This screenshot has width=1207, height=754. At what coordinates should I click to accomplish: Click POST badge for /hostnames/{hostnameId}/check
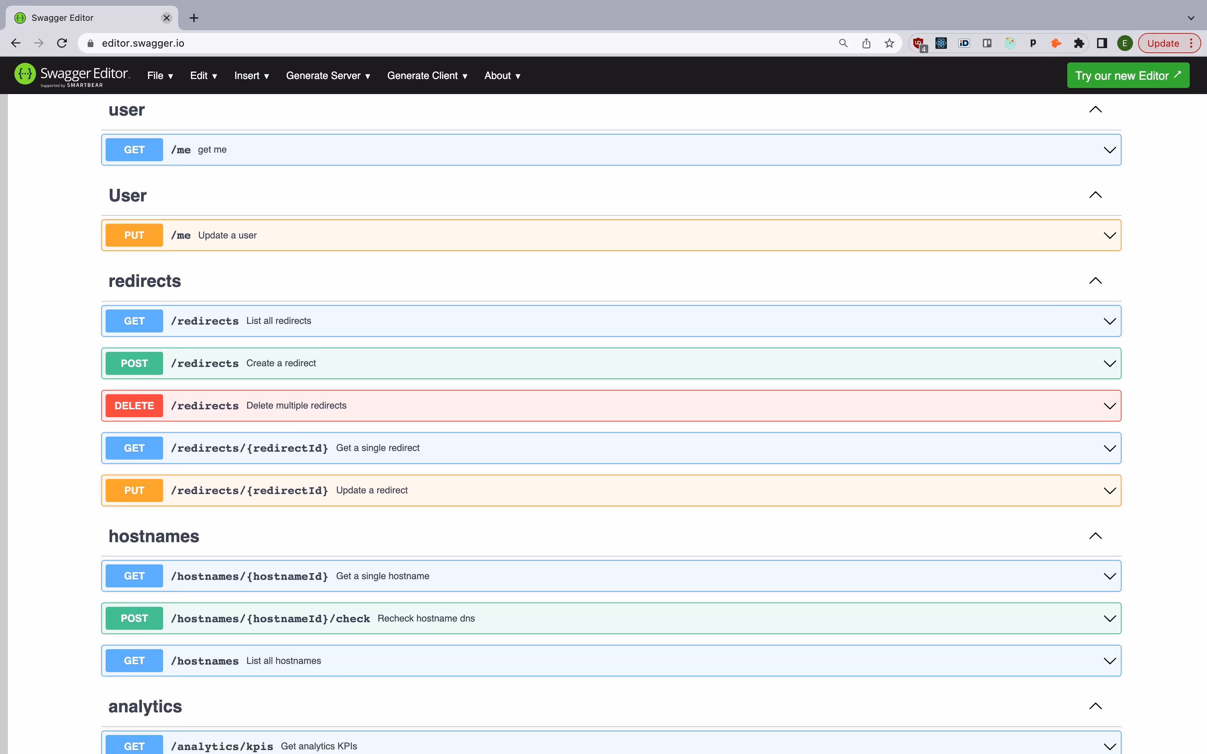(134, 618)
